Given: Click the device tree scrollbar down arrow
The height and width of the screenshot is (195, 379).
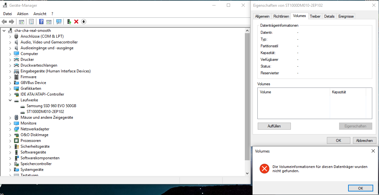Looking at the screenshot, I should click(247, 173).
